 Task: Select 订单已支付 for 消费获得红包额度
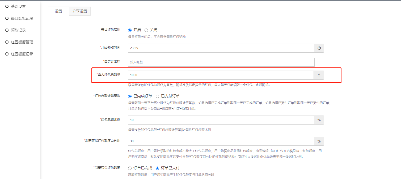pyautogui.click(x=158, y=168)
